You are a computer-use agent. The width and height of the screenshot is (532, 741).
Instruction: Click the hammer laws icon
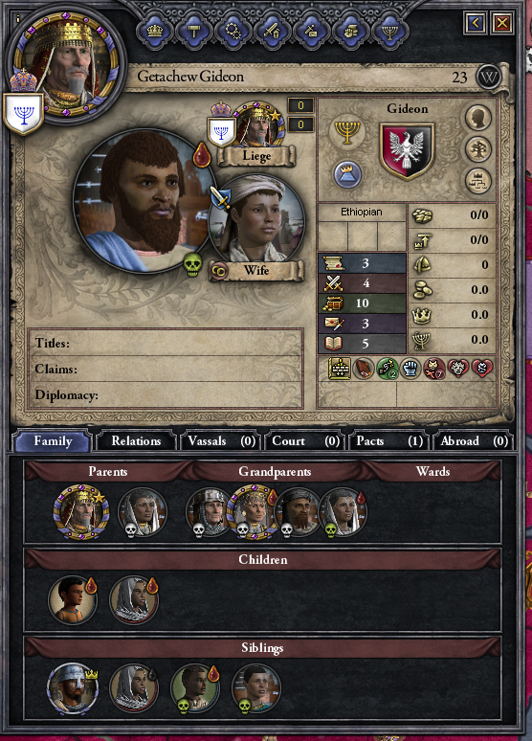point(193,32)
